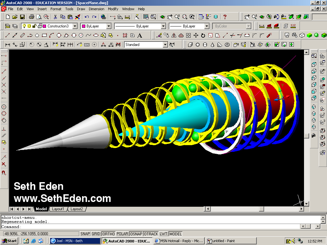Toggle ORTHO mode in status bar
This screenshot has width=327, height=245.
[x=108, y=234]
